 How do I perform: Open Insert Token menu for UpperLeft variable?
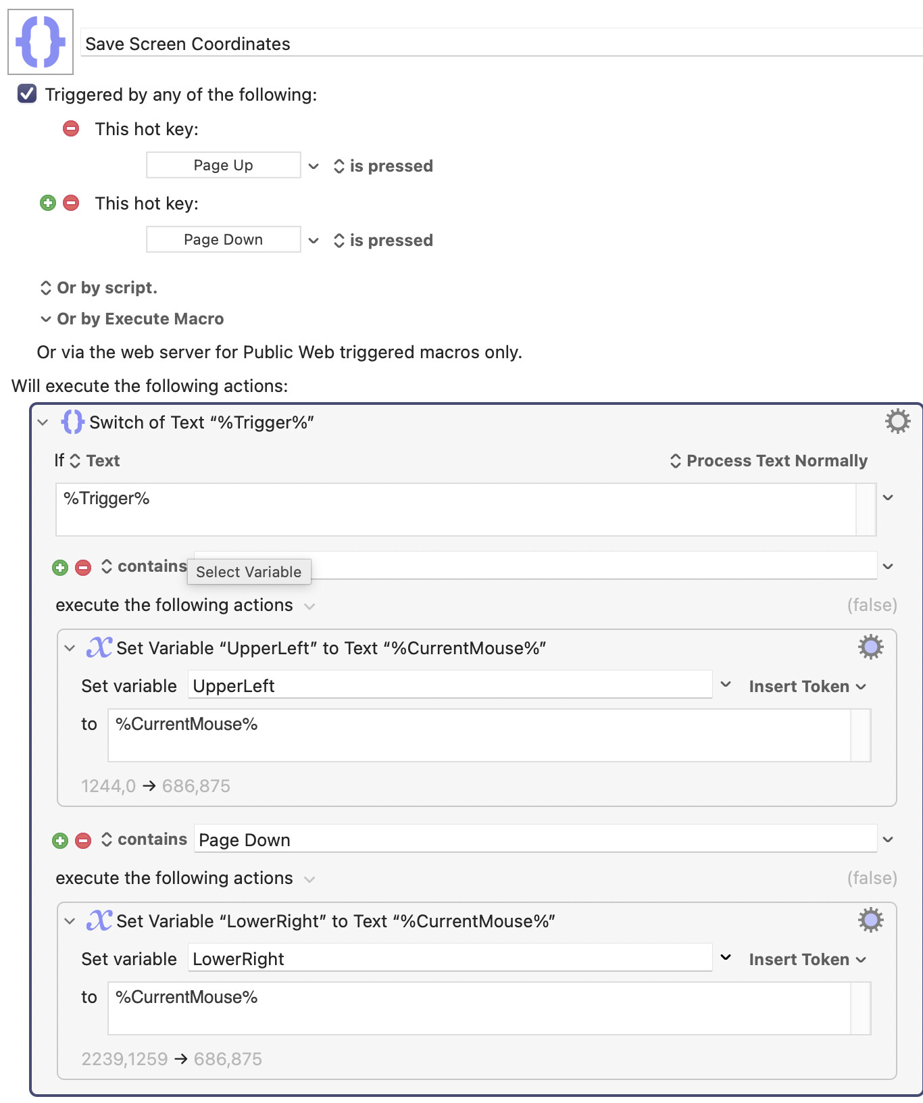click(807, 687)
